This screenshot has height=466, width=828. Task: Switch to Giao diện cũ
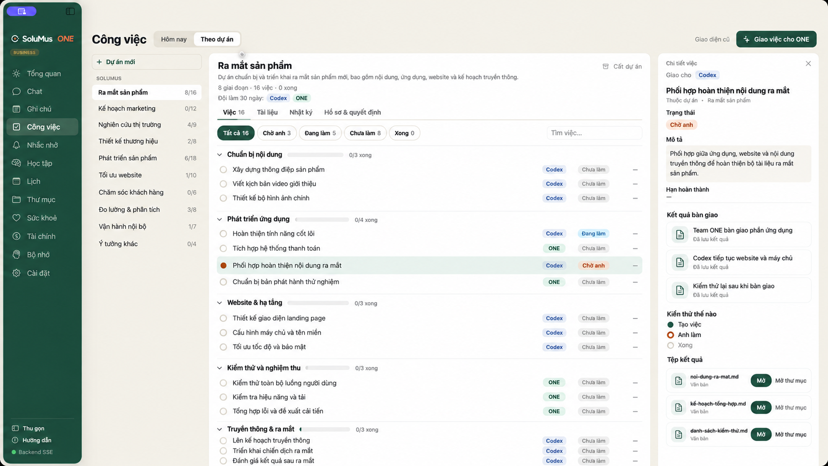[712, 39]
